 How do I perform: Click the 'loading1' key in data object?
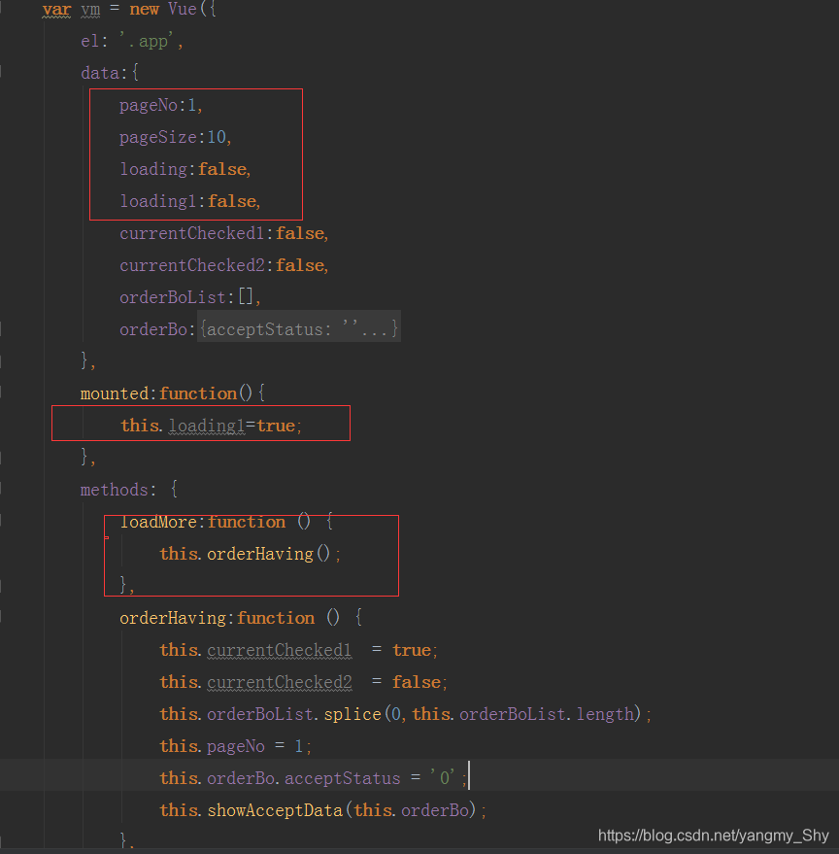point(158,201)
